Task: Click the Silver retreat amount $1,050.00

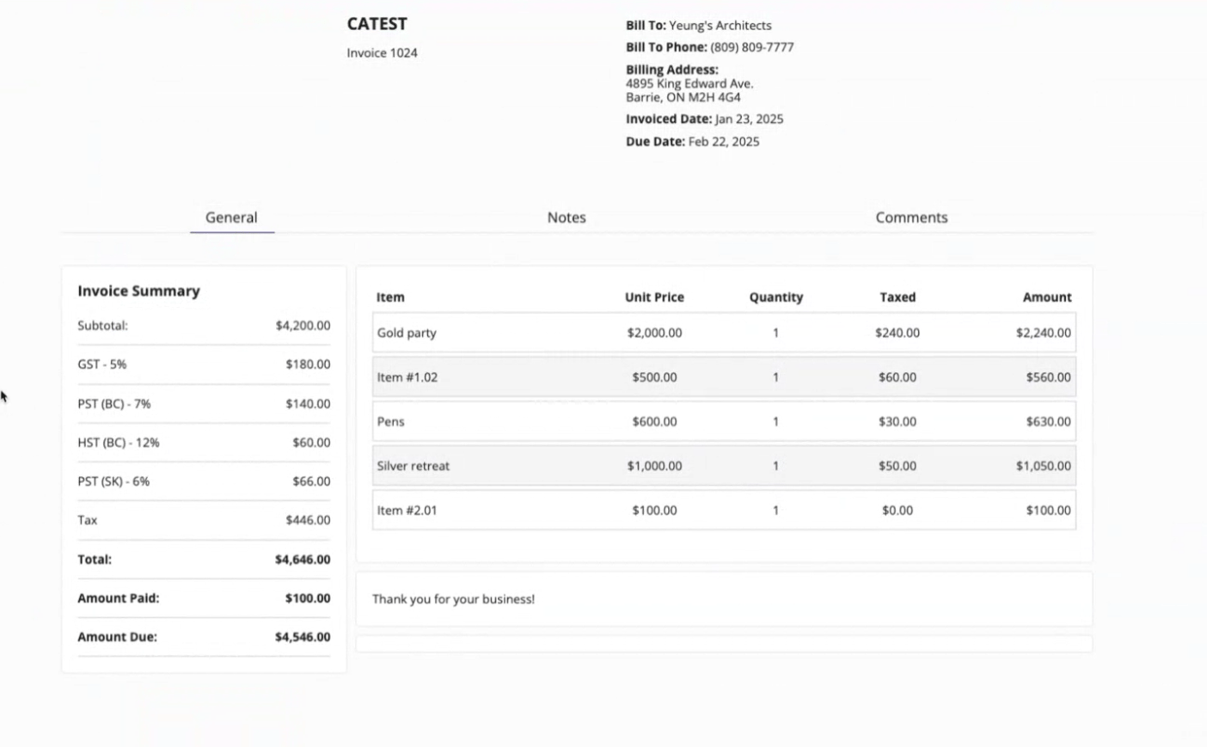Action: point(1043,466)
